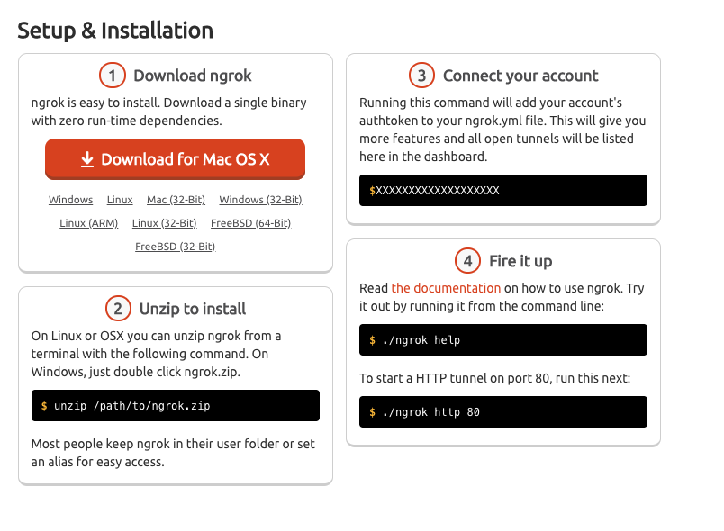Click the Setup & Installation heading
Screen dimensions: 724x531
tap(115, 31)
